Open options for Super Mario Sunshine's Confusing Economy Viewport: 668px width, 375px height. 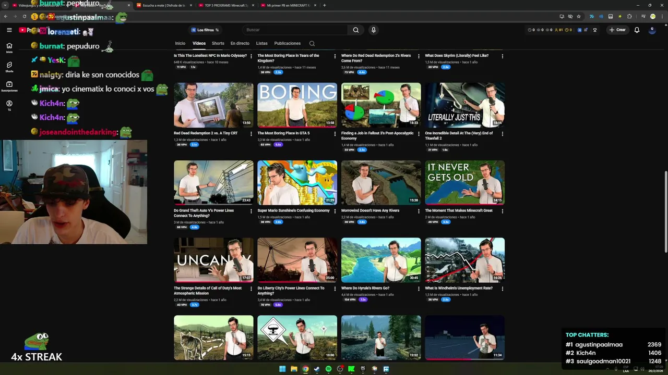point(335,211)
